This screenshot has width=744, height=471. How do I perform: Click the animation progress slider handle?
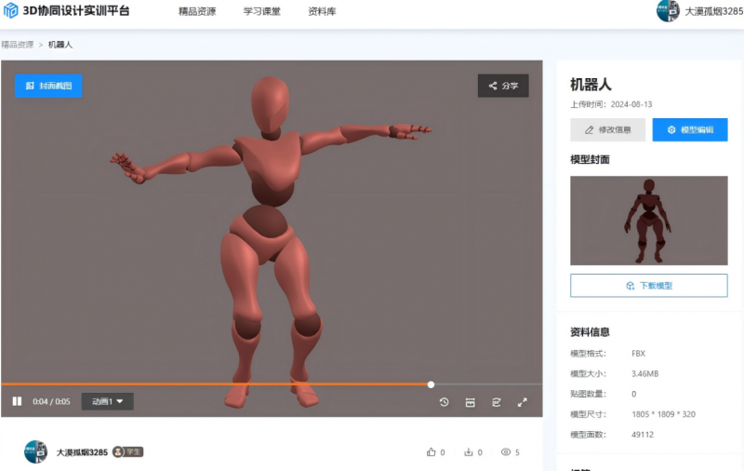[x=431, y=384]
